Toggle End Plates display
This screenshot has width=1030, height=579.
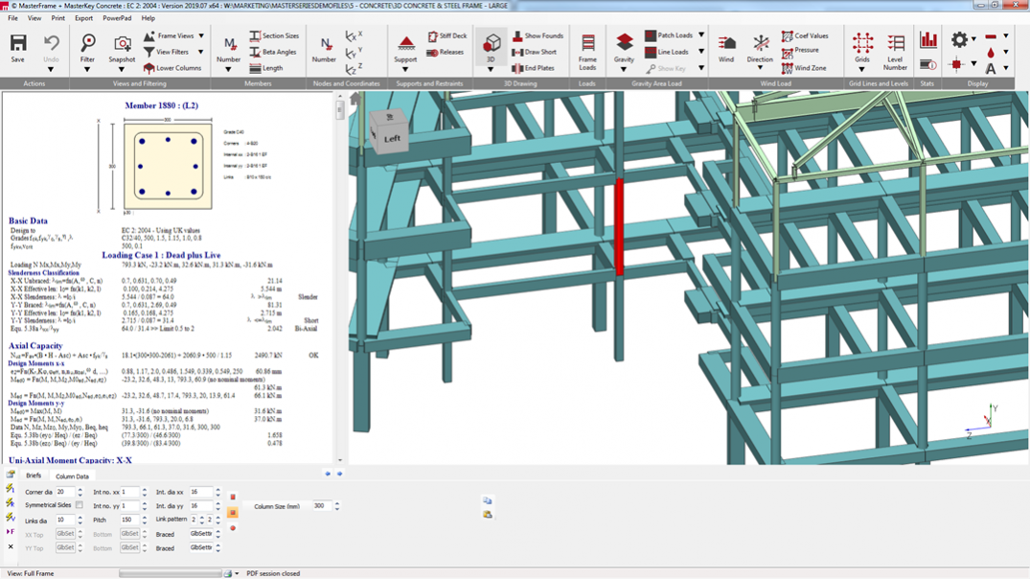(x=533, y=68)
